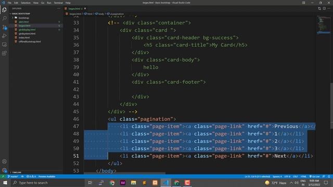Click the 72°F Haze weather widget
The width and height of the screenshot is (333, 187).
point(275,182)
